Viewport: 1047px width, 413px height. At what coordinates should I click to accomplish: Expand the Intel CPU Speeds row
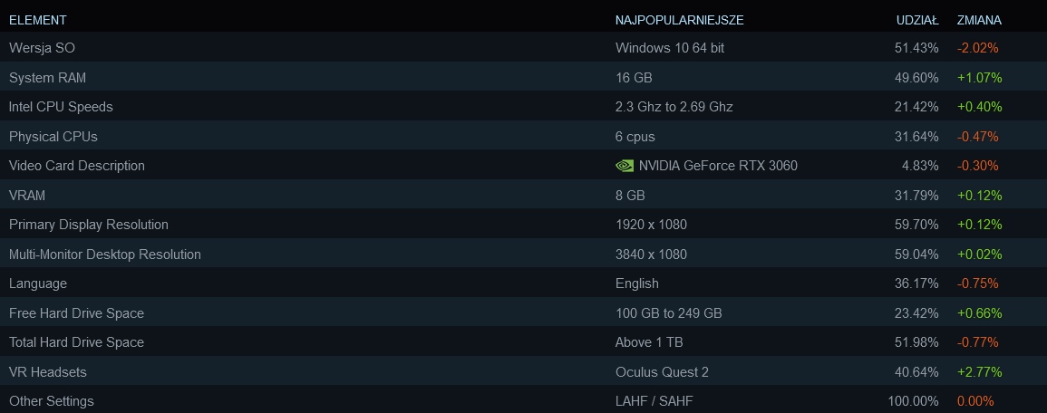pyautogui.click(x=61, y=107)
